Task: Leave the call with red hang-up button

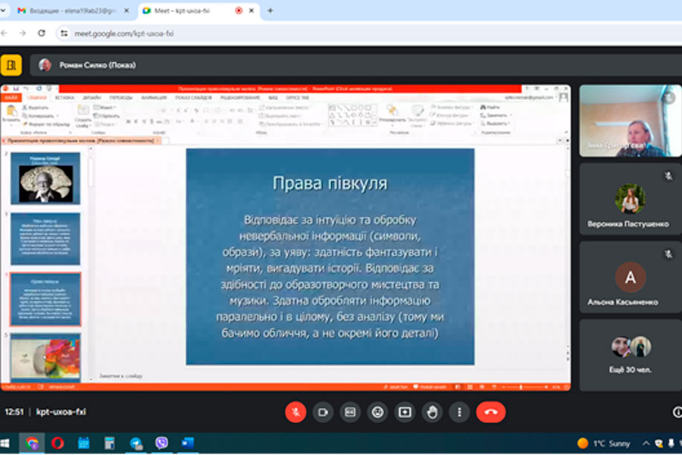Action: coord(490,412)
